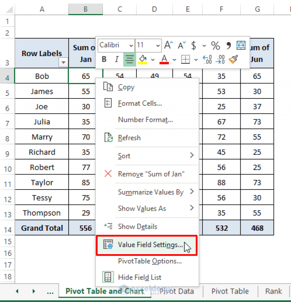Increase decimal places
The width and height of the screenshot is (291, 302).
(207, 59)
